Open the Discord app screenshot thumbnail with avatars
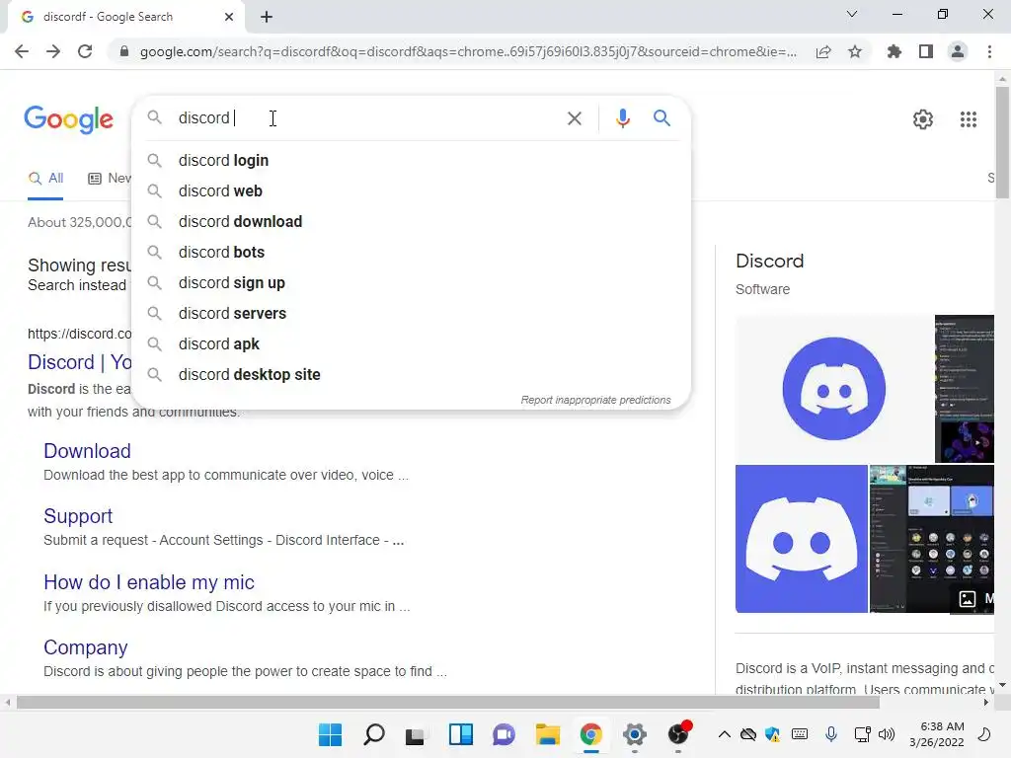This screenshot has width=1011, height=758. [932, 539]
